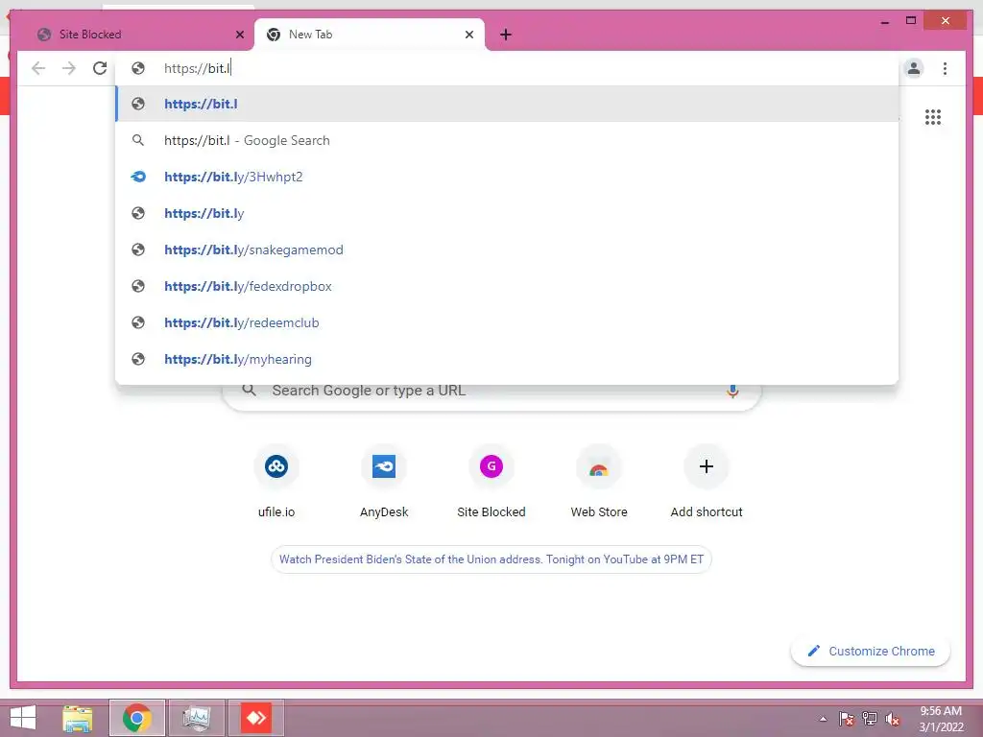Pick the bit.ly/fedexdropbox suggestion
Screen dimensions: 983x737
point(507,286)
